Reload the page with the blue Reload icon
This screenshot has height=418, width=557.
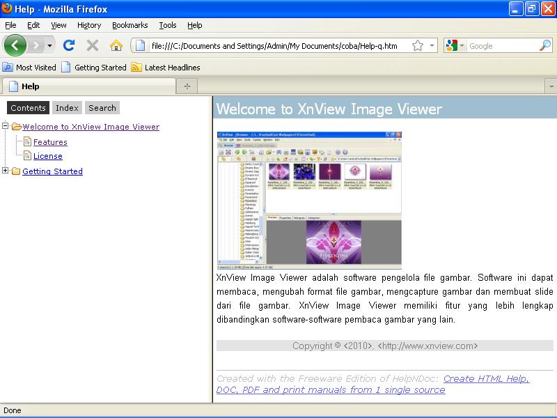click(69, 45)
